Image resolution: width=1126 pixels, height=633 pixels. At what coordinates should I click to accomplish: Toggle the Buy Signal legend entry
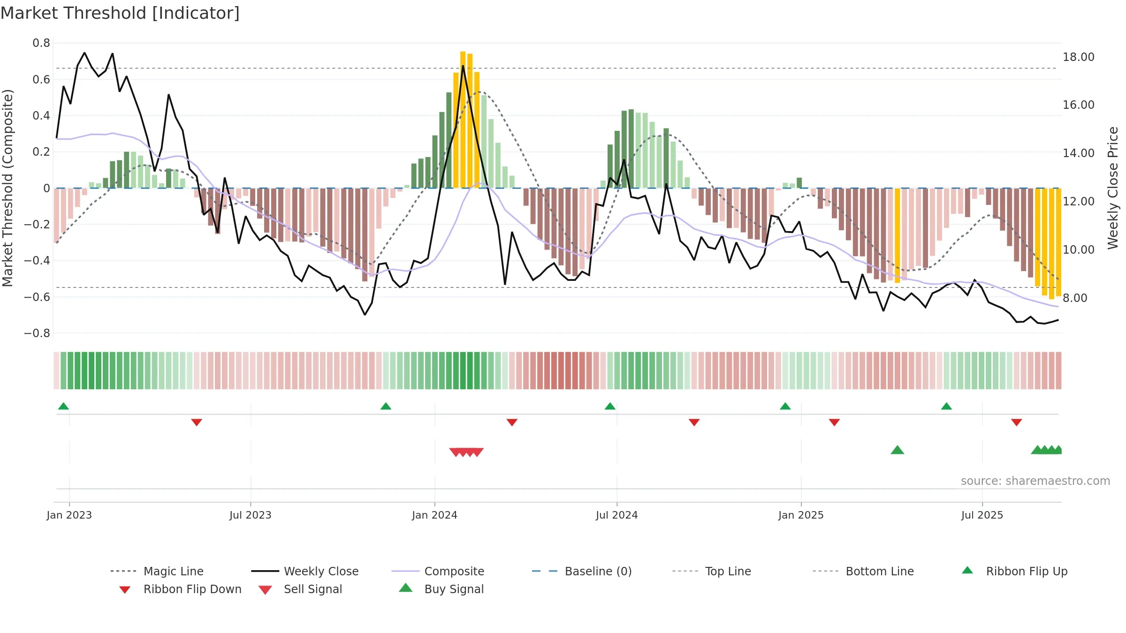pyautogui.click(x=441, y=589)
